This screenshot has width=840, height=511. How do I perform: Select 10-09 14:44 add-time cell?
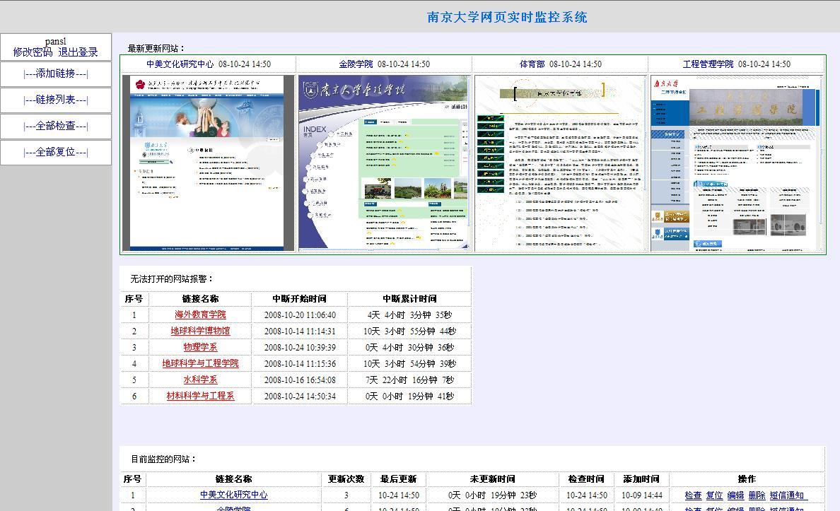(642, 495)
